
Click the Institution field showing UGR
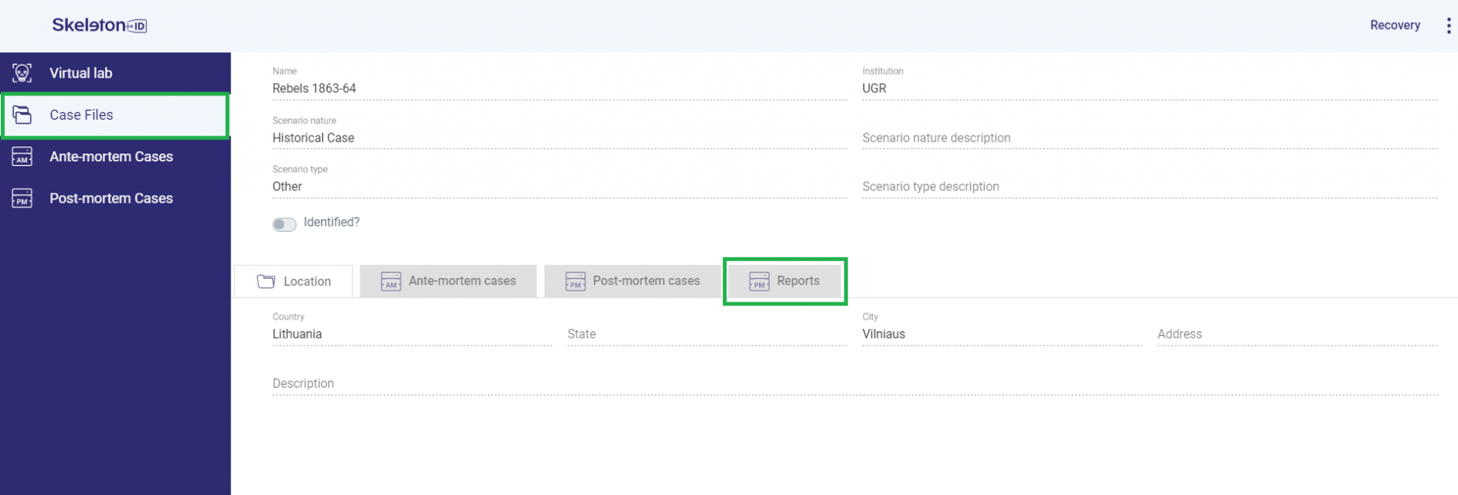[x=1149, y=89]
